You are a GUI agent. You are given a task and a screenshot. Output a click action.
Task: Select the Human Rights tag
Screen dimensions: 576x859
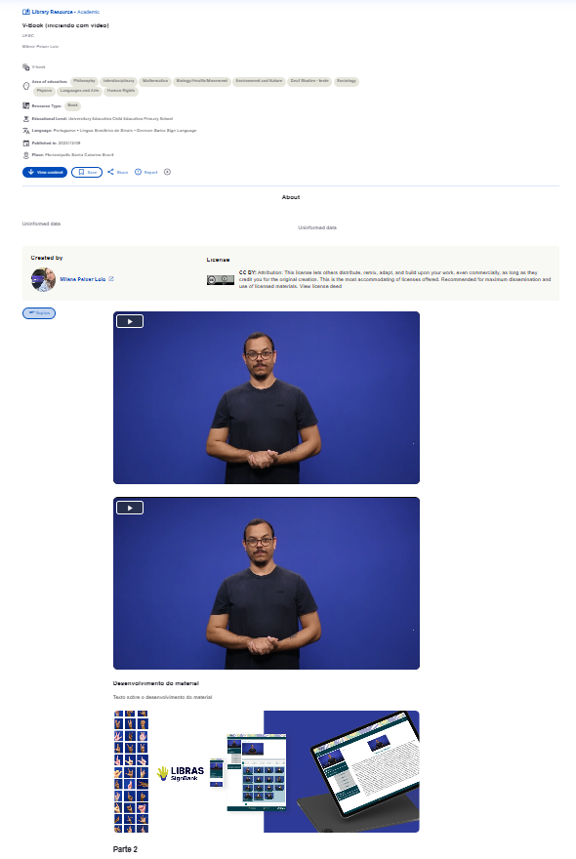pyautogui.click(x=121, y=91)
